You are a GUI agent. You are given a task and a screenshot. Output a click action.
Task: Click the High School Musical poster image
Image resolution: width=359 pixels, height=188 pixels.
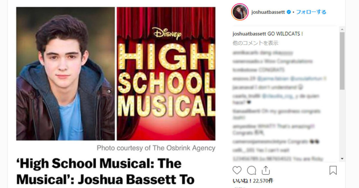click(x=166, y=74)
